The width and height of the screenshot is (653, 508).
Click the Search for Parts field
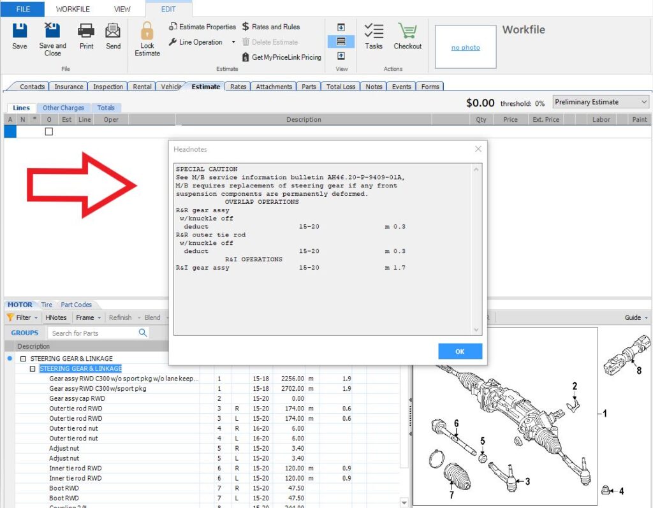point(93,333)
